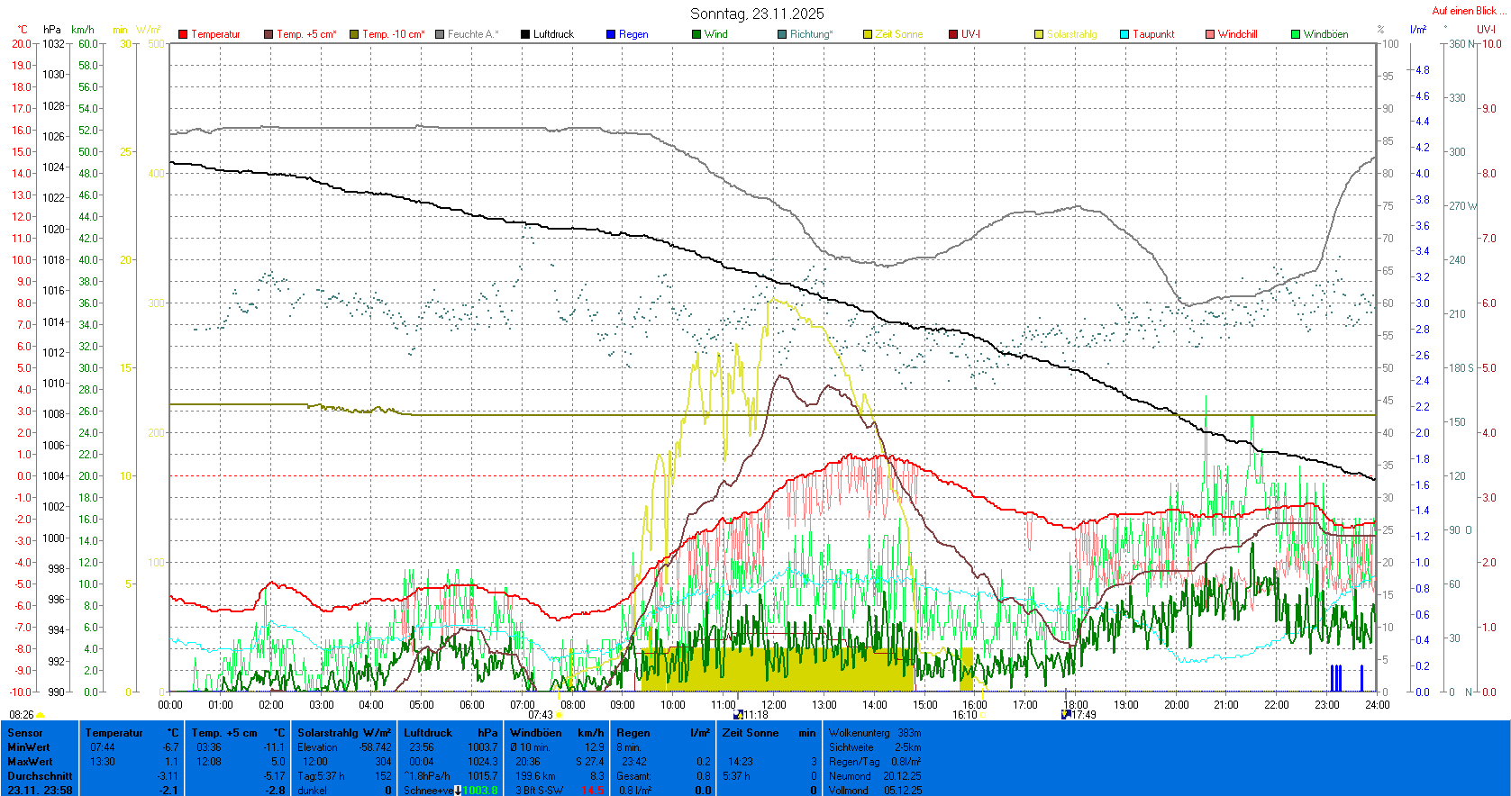Click the Solarstrahlg W/m² table header
This screenshot has width=1511, height=796.
pyautogui.click(x=343, y=733)
